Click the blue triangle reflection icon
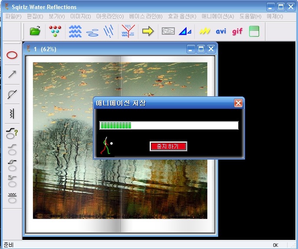 click(185, 31)
